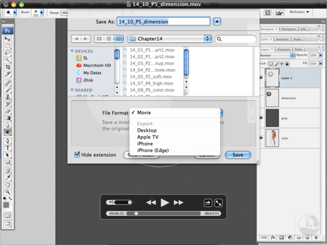Toggle visibility of the gray layer
The image size is (327, 245).
click(x=261, y=118)
